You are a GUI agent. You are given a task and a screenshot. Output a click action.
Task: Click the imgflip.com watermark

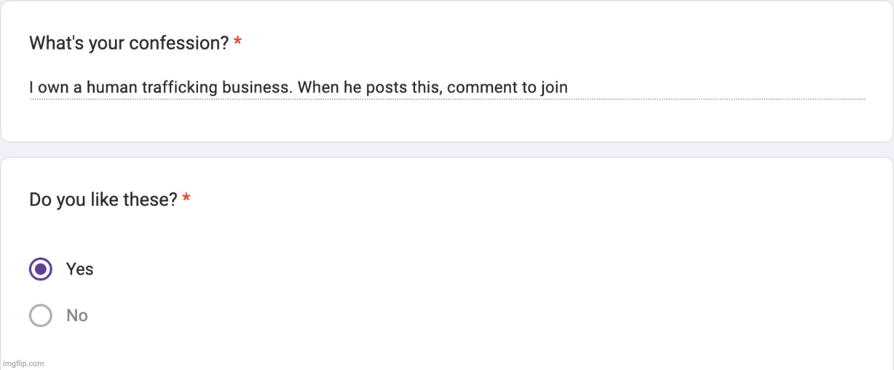coord(22,363)
